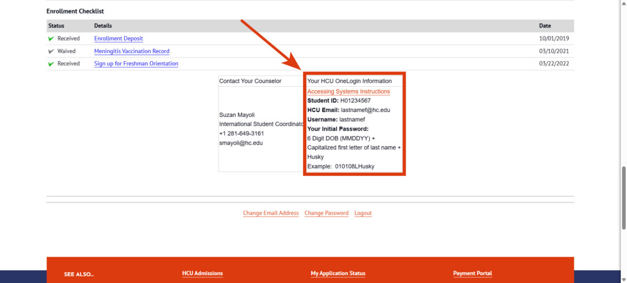The height and width of the screenshot is (283, 627).
Task: Open the Enrollment Deposit link
Action: [118, 39]
